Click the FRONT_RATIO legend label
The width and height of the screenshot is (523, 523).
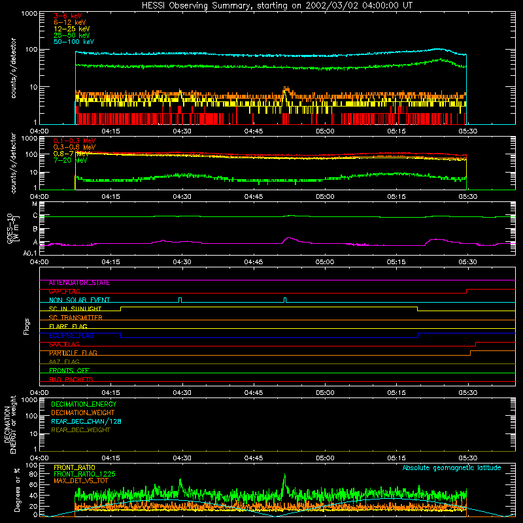coord(75,467)
